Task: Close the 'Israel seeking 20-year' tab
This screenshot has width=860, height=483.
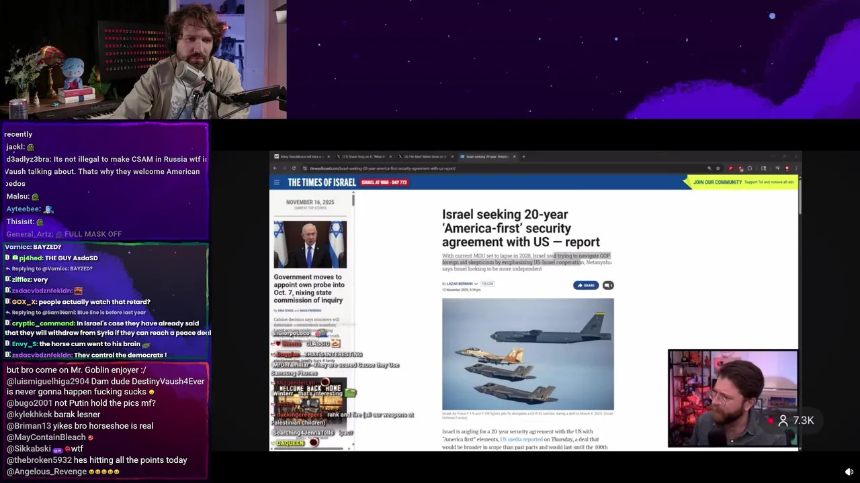Action: (515, 156)
